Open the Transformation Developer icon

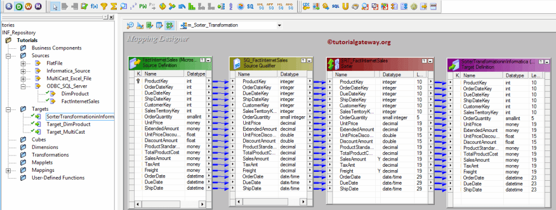pyautogui.click(x=149, y=25)
